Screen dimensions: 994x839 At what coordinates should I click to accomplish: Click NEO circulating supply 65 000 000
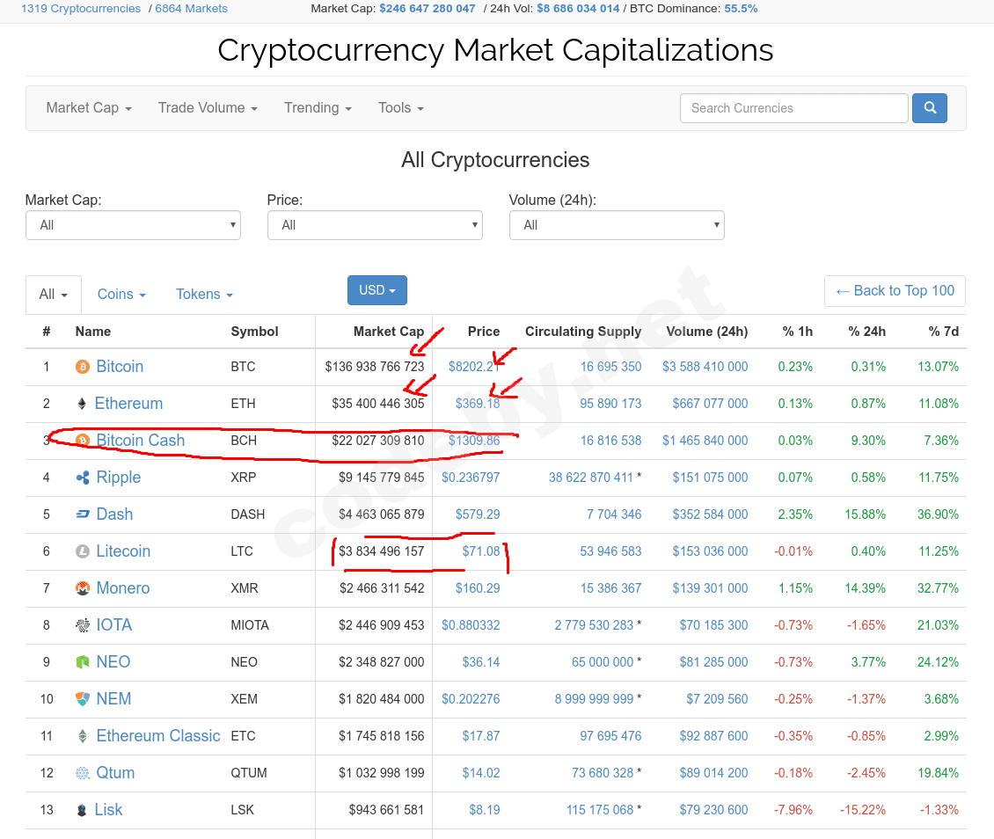coord(603,661)
